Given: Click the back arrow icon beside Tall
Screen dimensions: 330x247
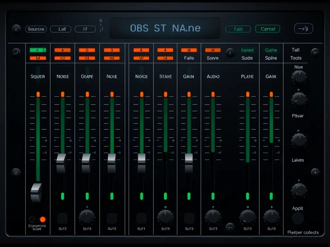Looking at the screenshot, I should [x=315, y=52].
